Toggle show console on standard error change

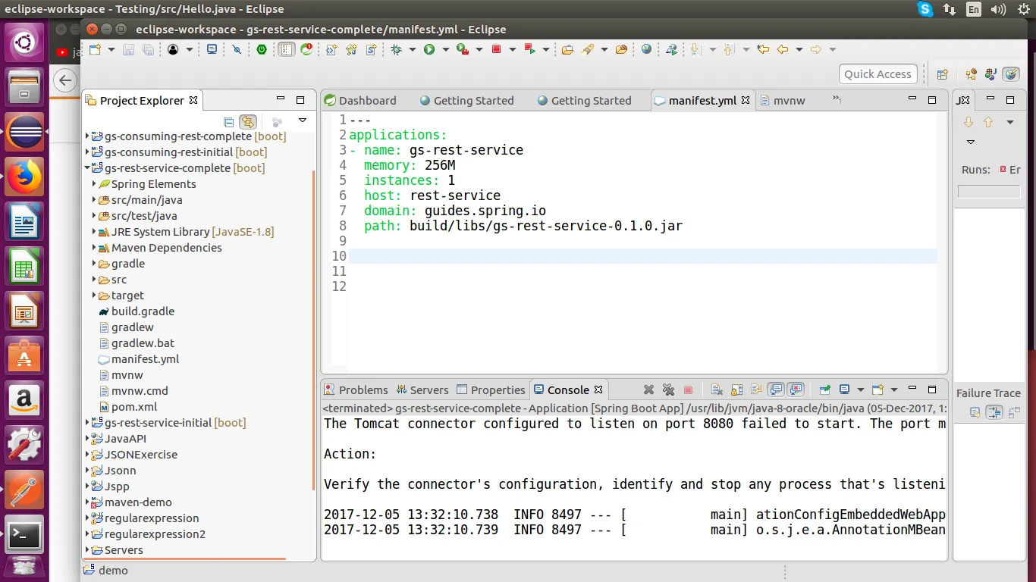coord(796,390)
